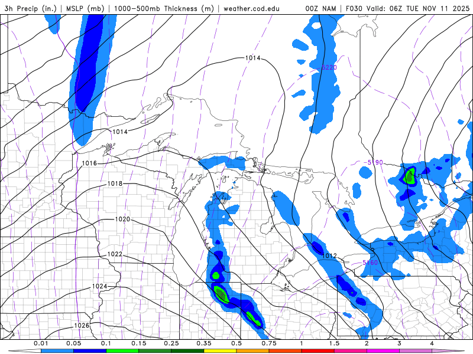This screenshot has width=473, height=354.
Task: Click '1000-500mb Thickness (m)' header label
Action: point(164,8)
